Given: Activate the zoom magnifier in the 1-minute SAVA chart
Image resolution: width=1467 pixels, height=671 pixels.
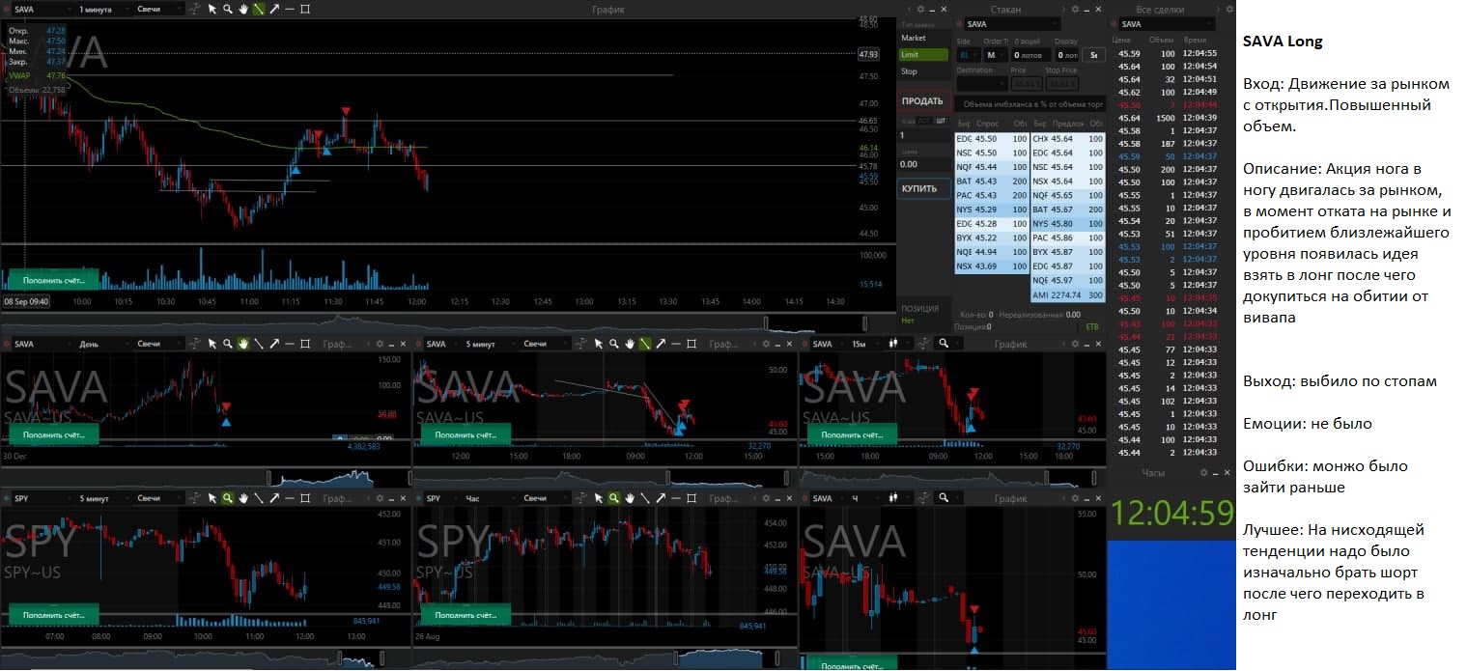Looking at the screenshot, I should 228,9.
